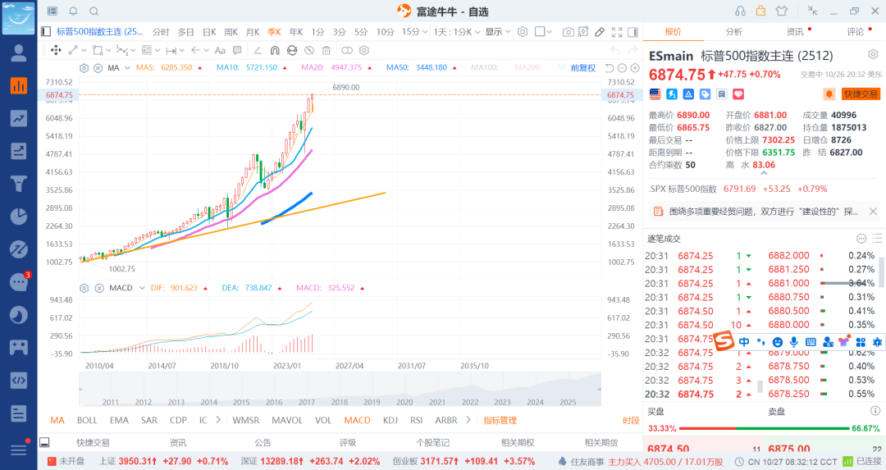The width and height of the screenshot is (886, 470).
Task: Click the orange price alert bell
Action: pyautogui.click(x=829, y=94)
